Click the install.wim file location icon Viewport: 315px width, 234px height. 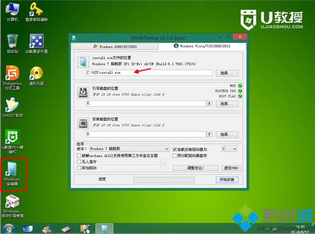click(83, 62)
